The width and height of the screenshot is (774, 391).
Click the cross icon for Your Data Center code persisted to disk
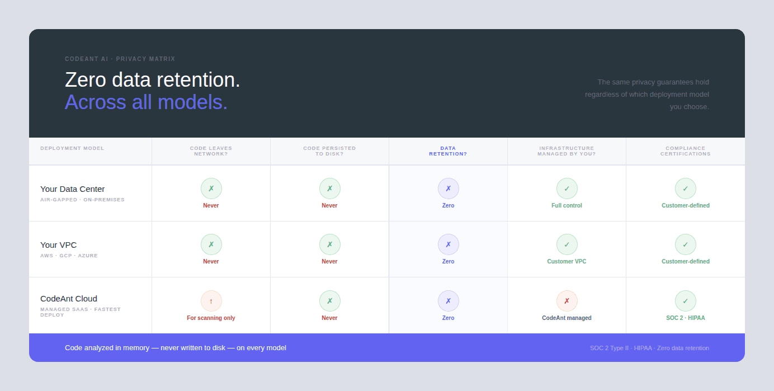(329, 189)
